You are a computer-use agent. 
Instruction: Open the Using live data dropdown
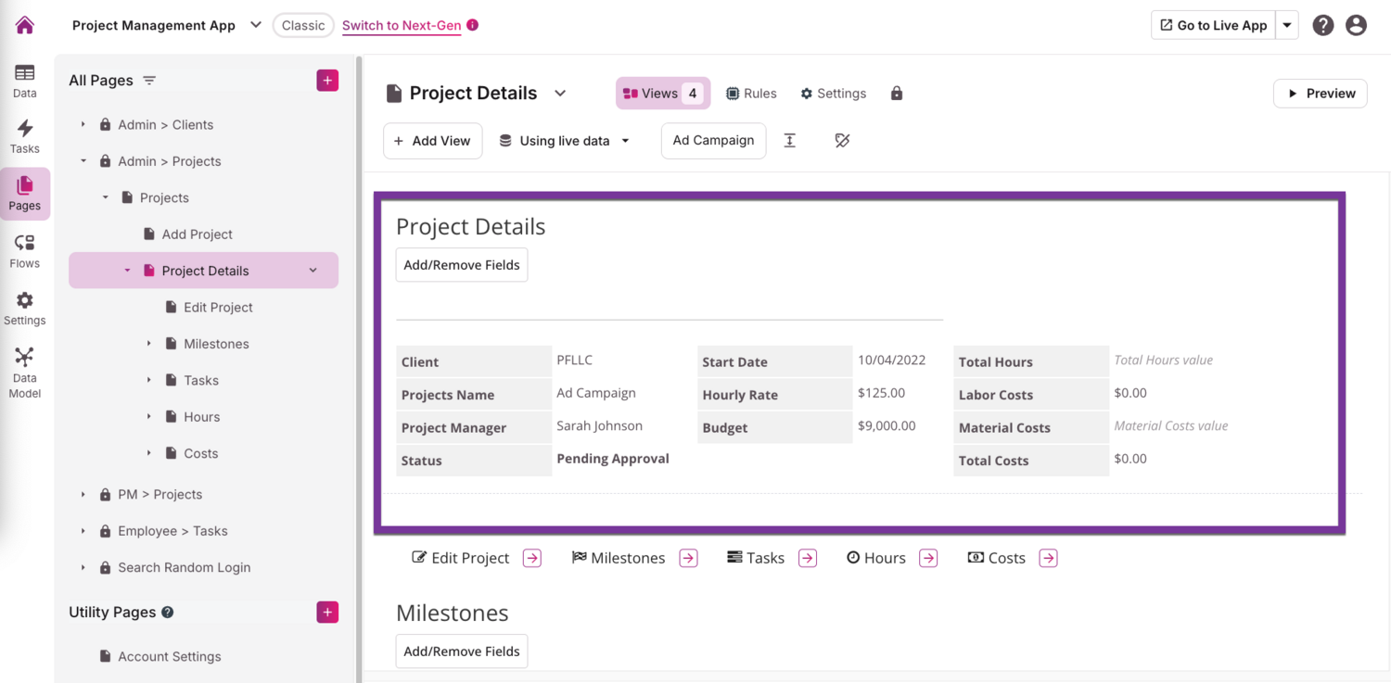click(564, 141)
